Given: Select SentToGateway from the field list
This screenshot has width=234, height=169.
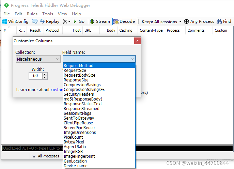Looking at the screenshot, I should coord(99,118).
